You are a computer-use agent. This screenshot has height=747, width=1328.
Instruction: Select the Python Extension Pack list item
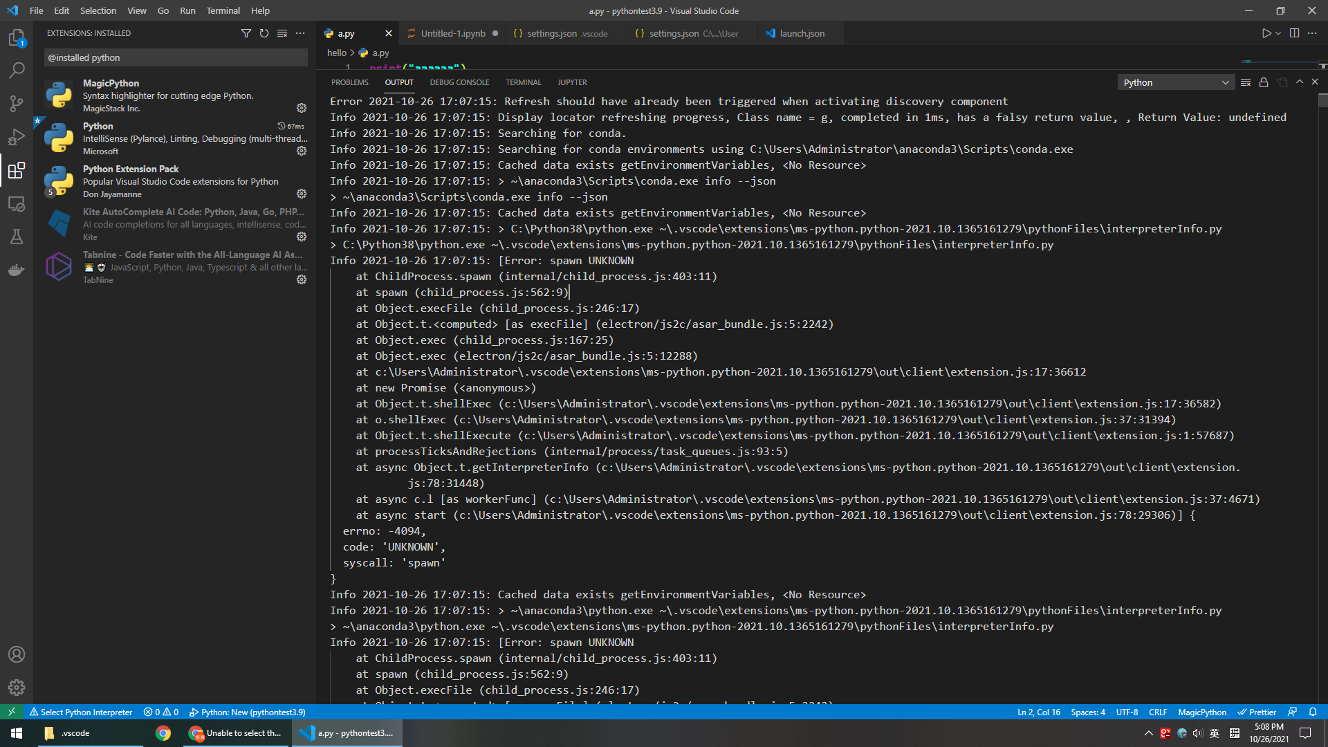click(x=174, y=181)
